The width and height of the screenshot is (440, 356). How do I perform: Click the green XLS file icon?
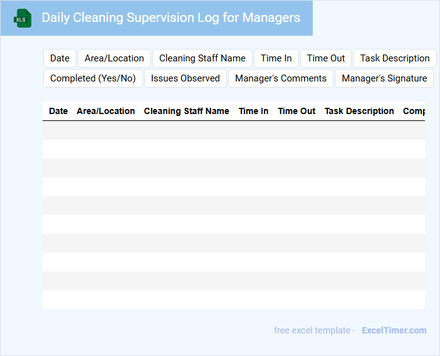click(x=23, y=19)
